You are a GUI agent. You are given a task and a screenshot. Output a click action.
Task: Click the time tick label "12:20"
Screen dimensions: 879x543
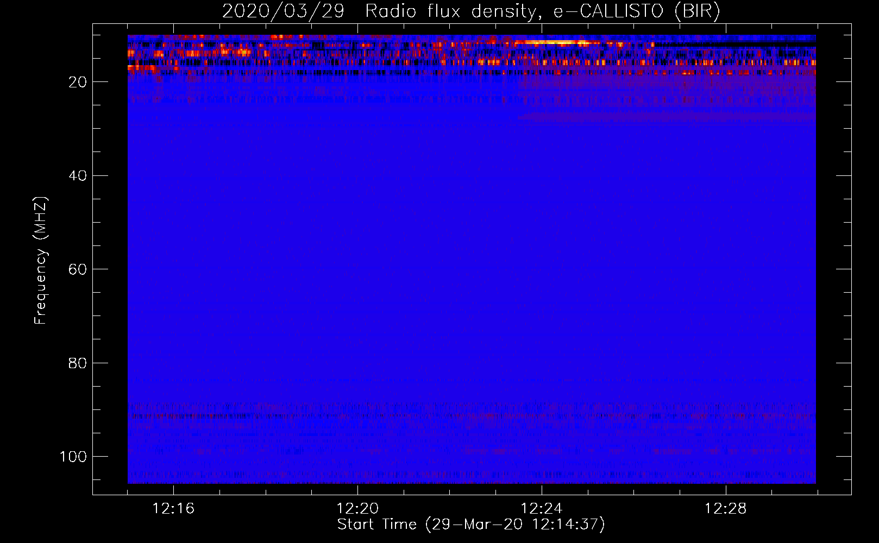point(357,509)
